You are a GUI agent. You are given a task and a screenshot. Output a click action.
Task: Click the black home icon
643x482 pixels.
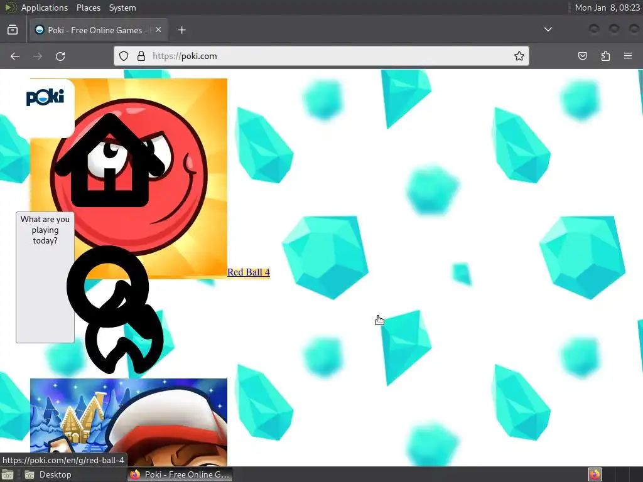pos(109,160)
